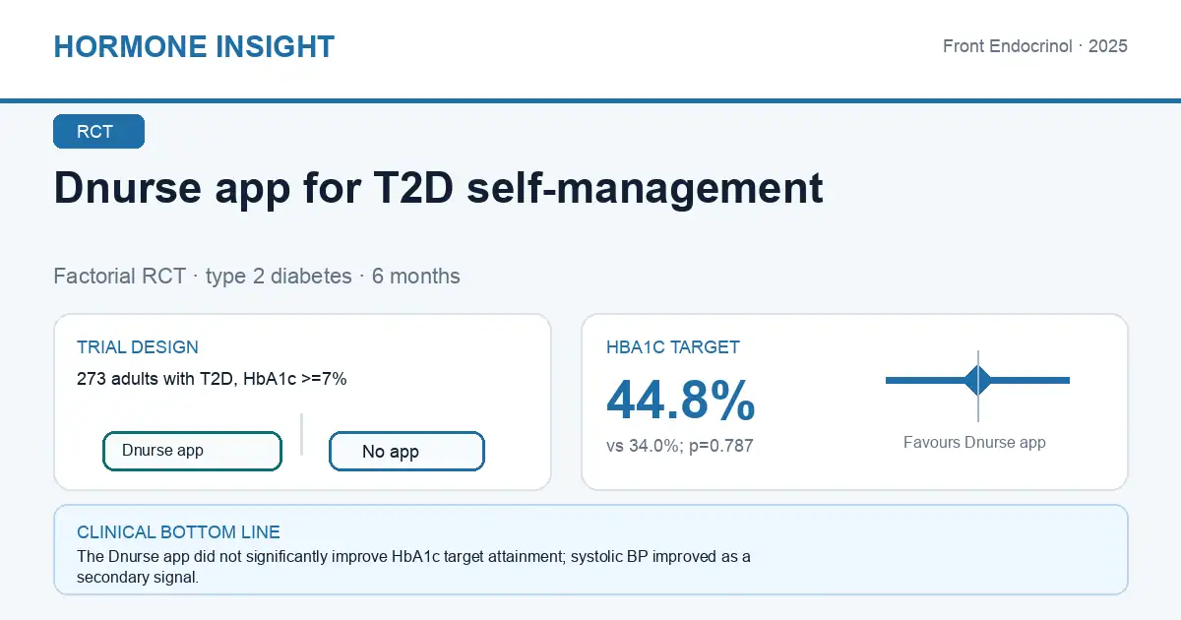Click the forest plot vertical reference line
This screenshot has width=1181, height=620.
[x=977, y=386]
